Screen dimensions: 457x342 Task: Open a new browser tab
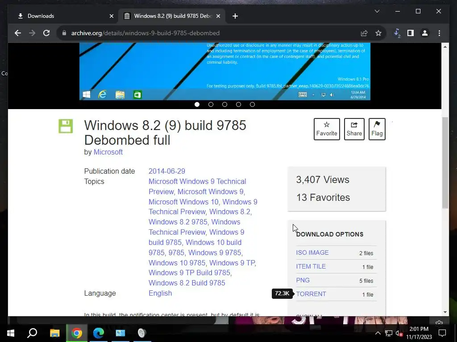pos(235,16)
